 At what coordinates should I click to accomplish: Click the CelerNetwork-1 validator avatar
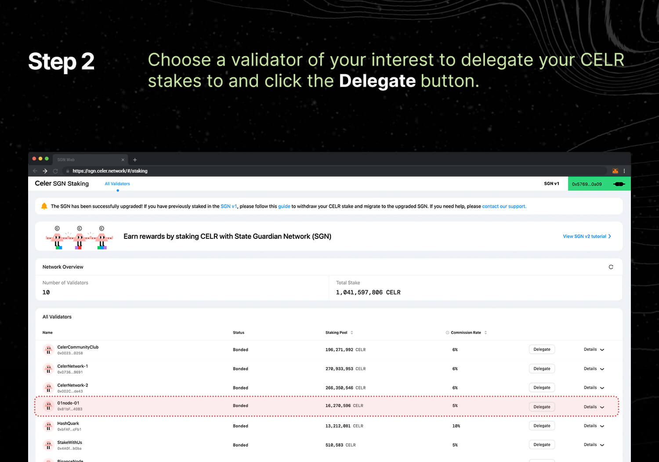[48, 369]
